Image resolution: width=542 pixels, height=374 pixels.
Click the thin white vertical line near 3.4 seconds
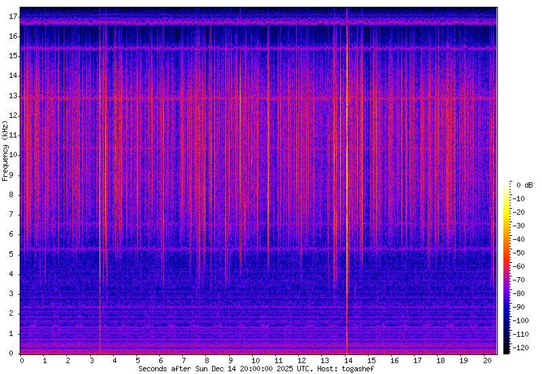coord(100,203)
